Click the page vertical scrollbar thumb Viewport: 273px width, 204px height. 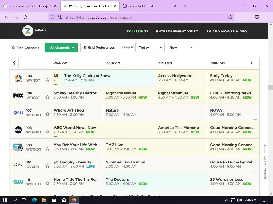tap(271, 87)
